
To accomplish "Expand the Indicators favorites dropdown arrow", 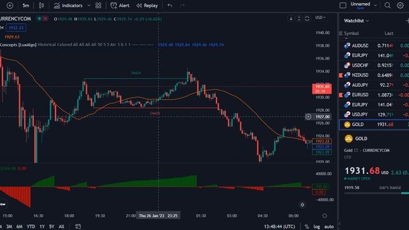I will 89,6.
